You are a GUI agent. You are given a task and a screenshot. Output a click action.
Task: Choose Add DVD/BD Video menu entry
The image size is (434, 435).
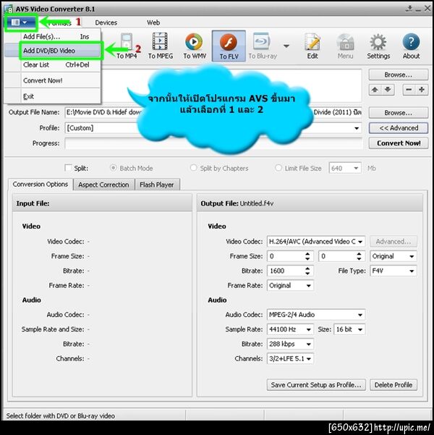click(x=53, y=51)
